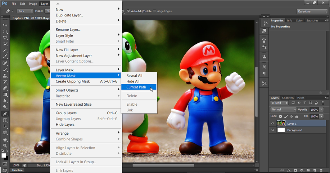Open Pen tool preset picker arrow
Viewport: 330px width, 173px height.
coord(13,11)
